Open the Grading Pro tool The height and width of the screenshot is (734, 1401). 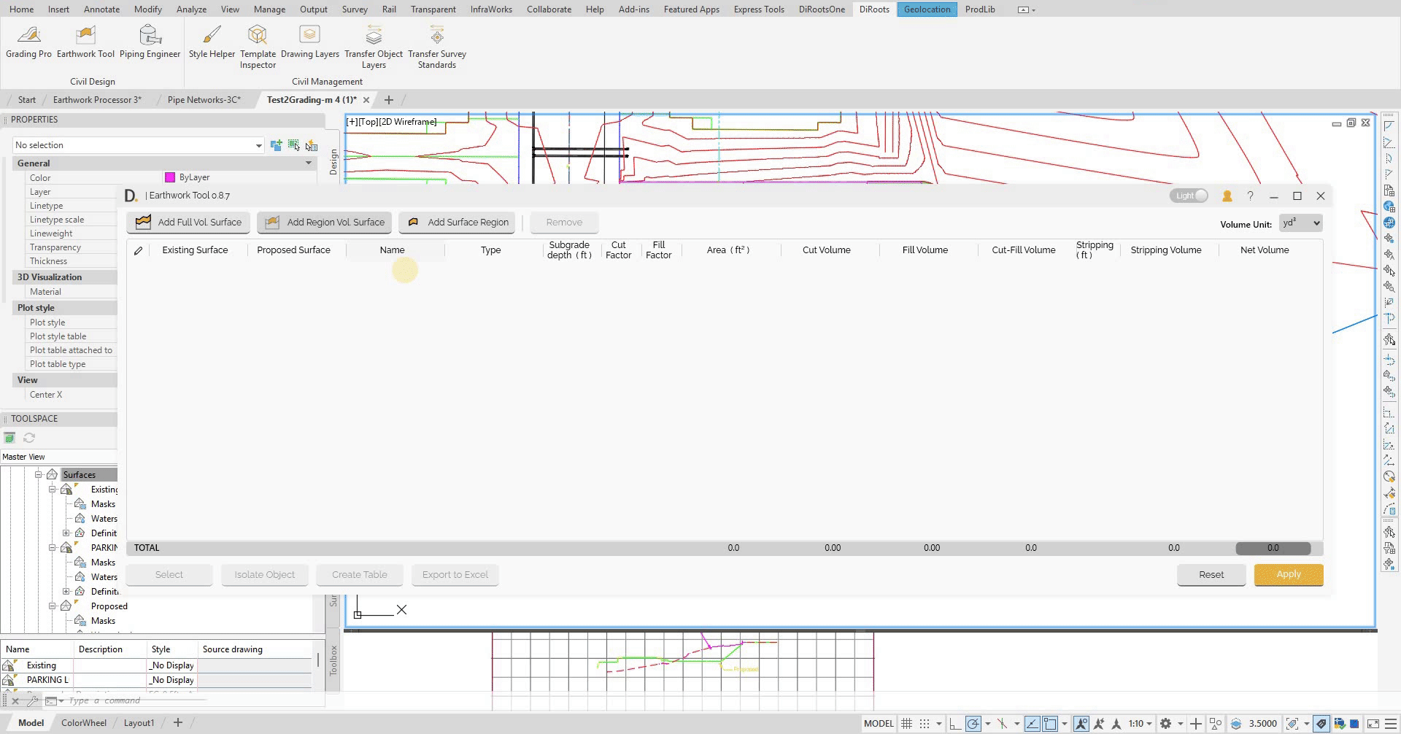point(28,41)
